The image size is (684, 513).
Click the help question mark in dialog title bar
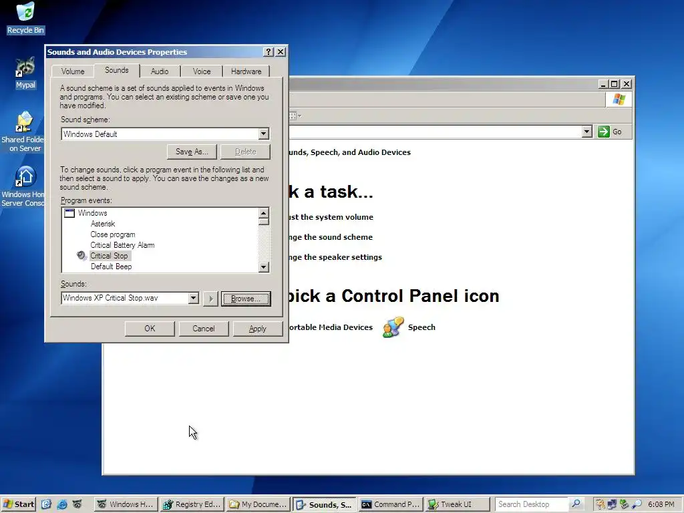click(269, 52)
